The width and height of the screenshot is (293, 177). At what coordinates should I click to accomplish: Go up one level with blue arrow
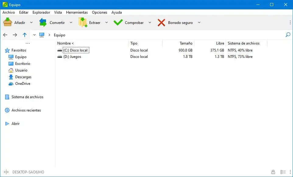[x=25, y=35]
